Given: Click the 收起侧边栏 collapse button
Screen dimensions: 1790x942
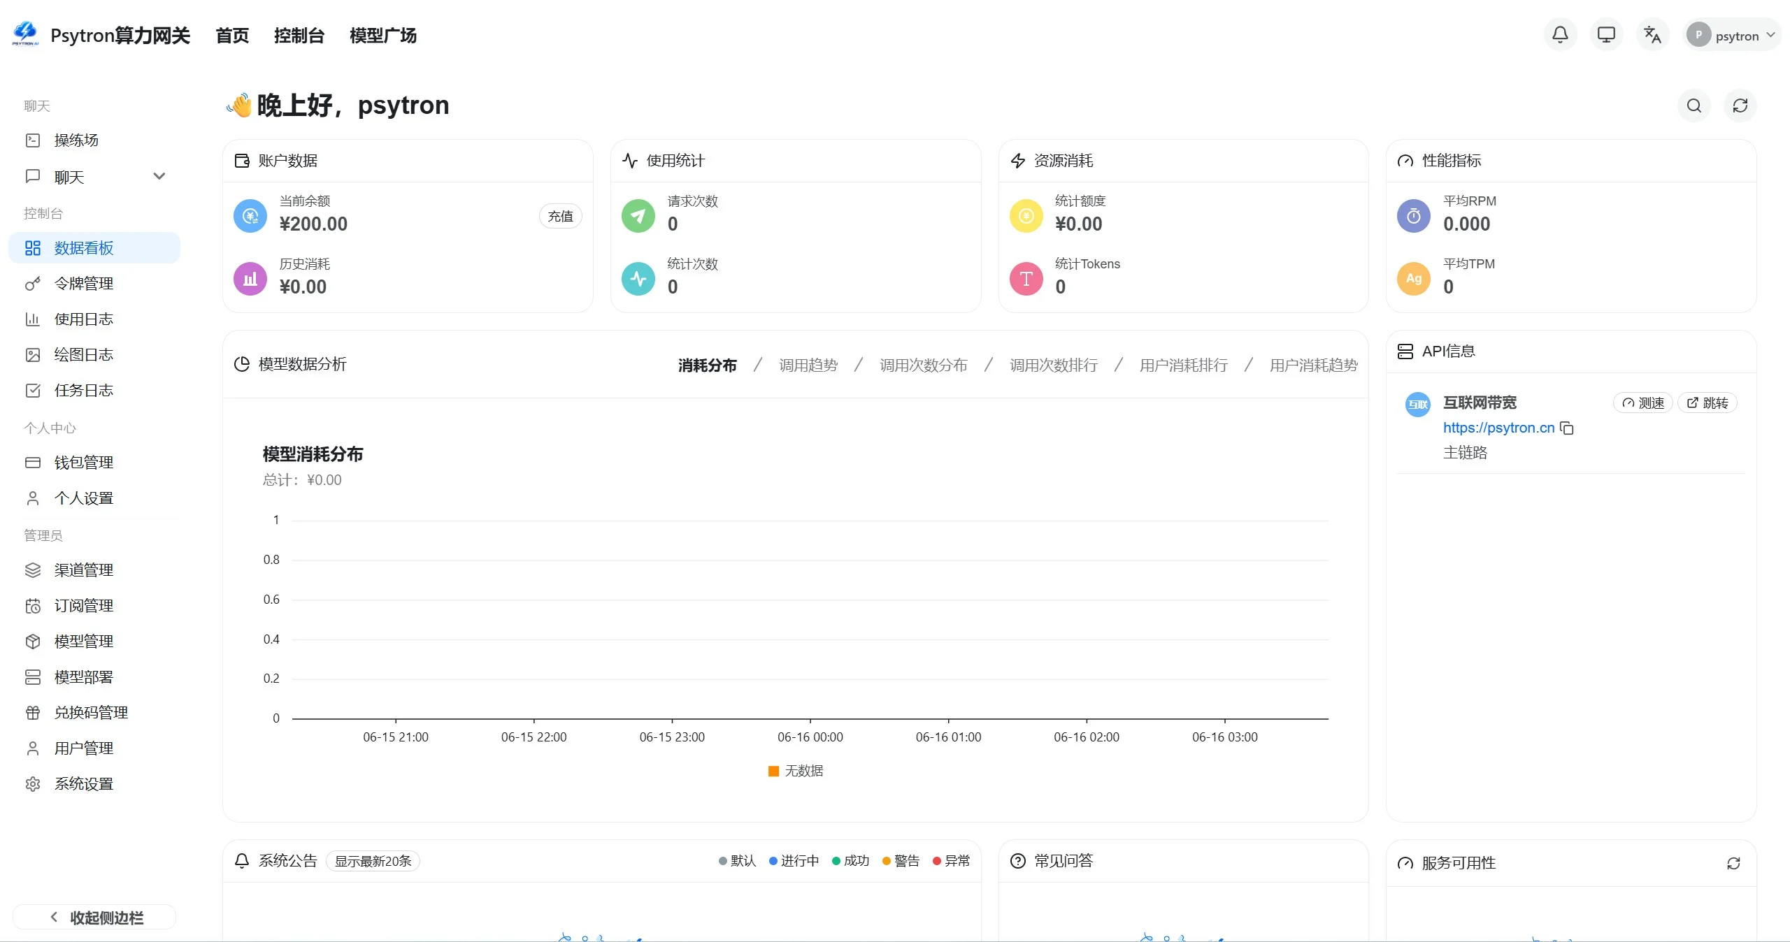Looking at the screenshot, I should point(94,918).
